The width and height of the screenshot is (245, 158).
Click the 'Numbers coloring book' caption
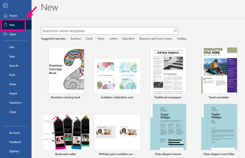click(66, 97)
